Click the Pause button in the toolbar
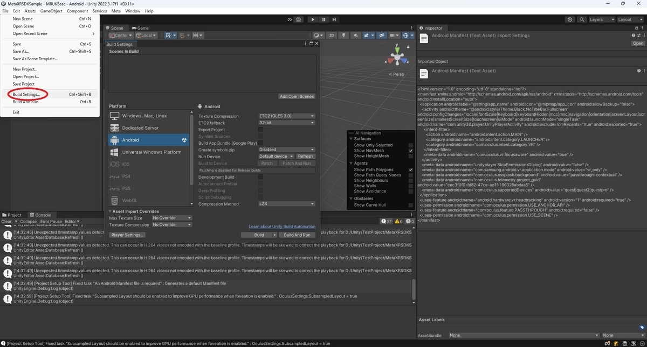 (x=323, y=19)
